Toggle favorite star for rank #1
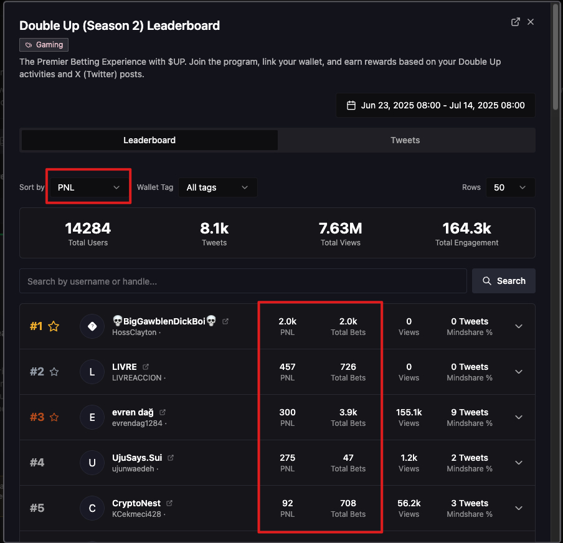Screen dimensions: 563x543 (x=54, y=326)
